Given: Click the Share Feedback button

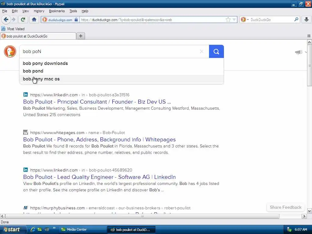Looking at the screenshot, I should (x=285, y=207).
